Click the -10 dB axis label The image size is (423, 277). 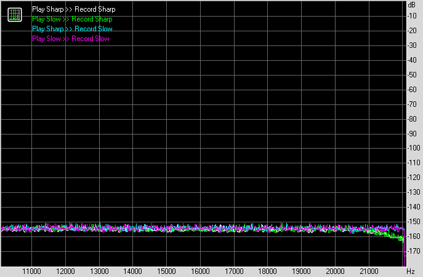click(x=413, y=15)
